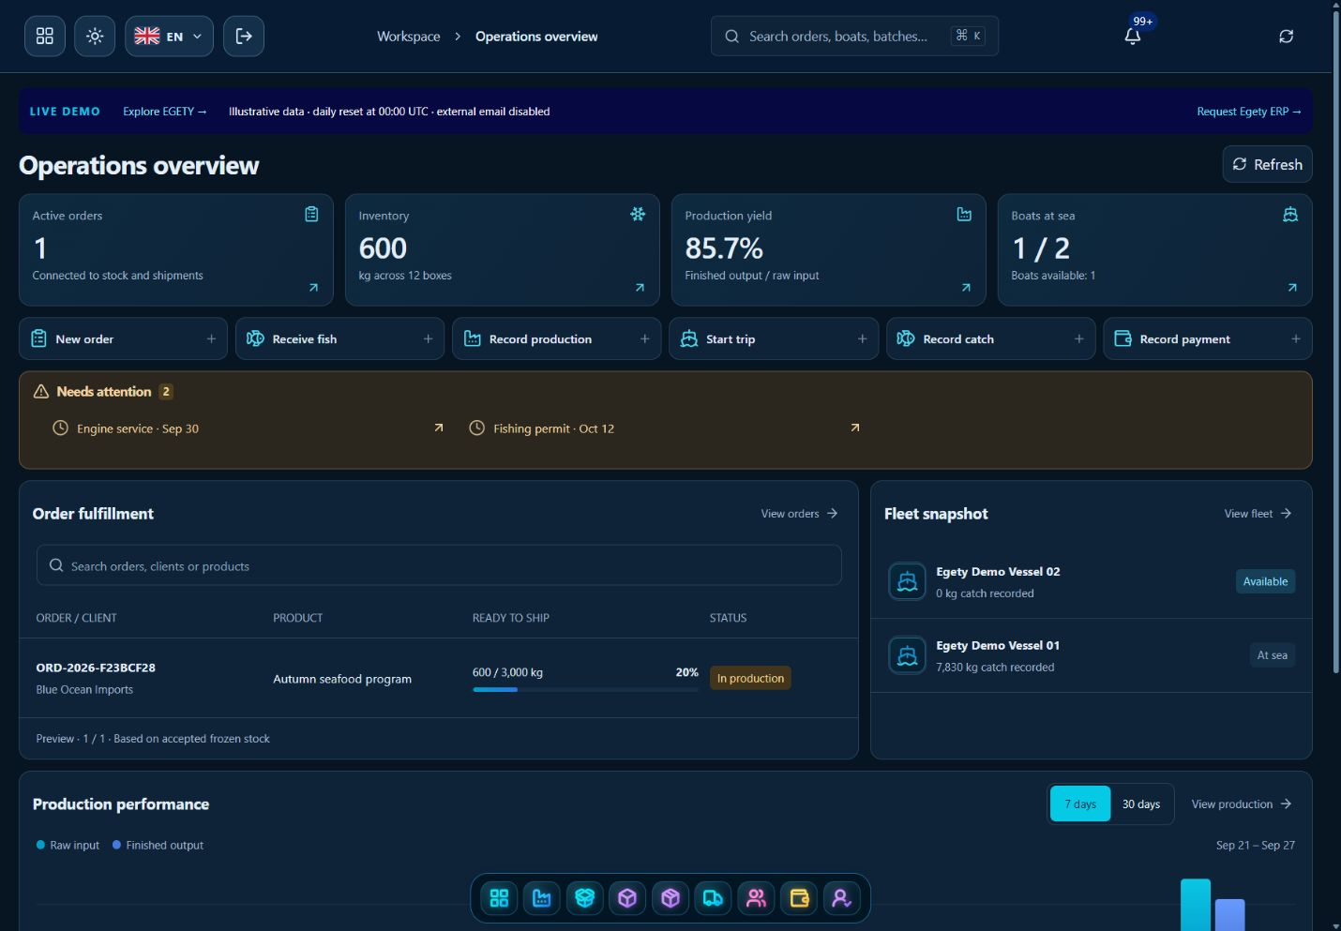Open the factory production icon in dock
Viewport: 1341px width, 931px height.
point(542,898)
